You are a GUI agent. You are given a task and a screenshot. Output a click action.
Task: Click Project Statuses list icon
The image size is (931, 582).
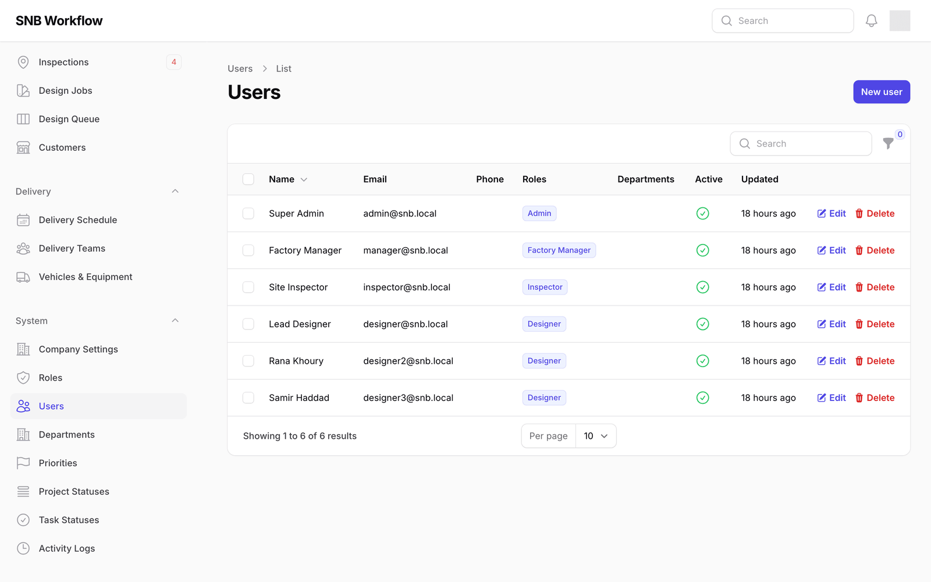coord(23,492)
